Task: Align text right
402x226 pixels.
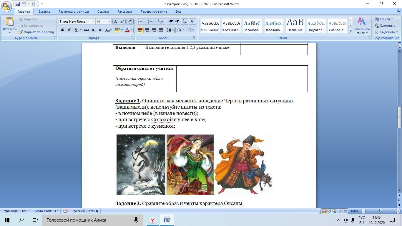Action: tap(154, 30)
